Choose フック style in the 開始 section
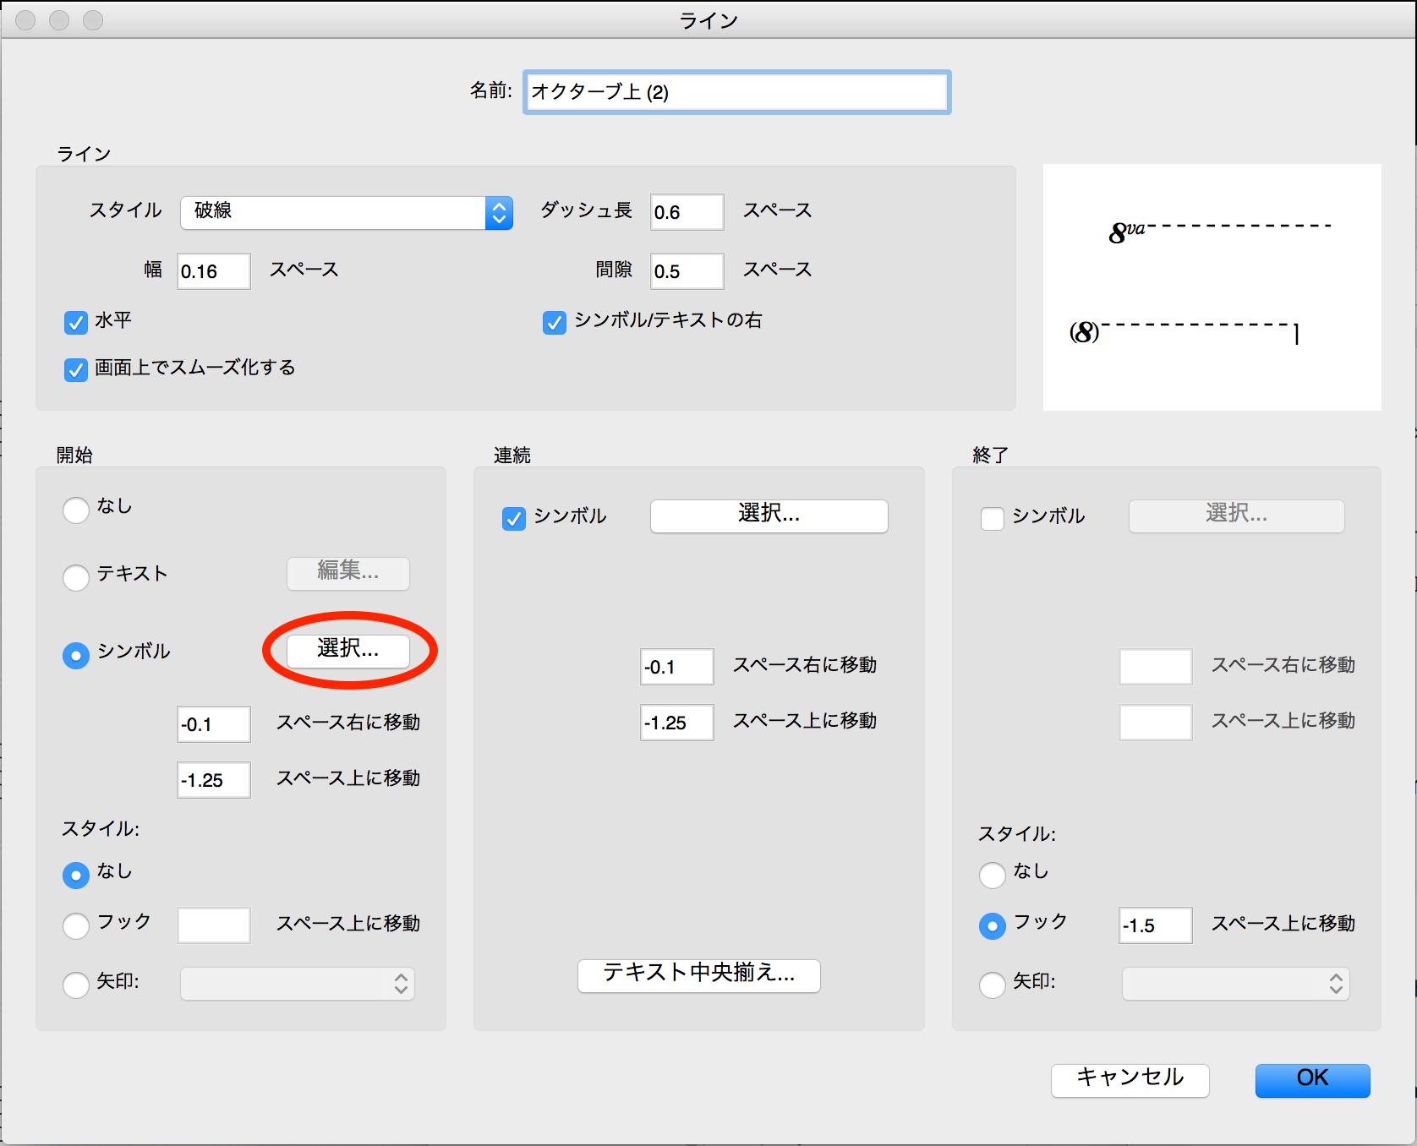Image resolution: width=1417 pixels, height=1146 pixels. click(76, 925)
